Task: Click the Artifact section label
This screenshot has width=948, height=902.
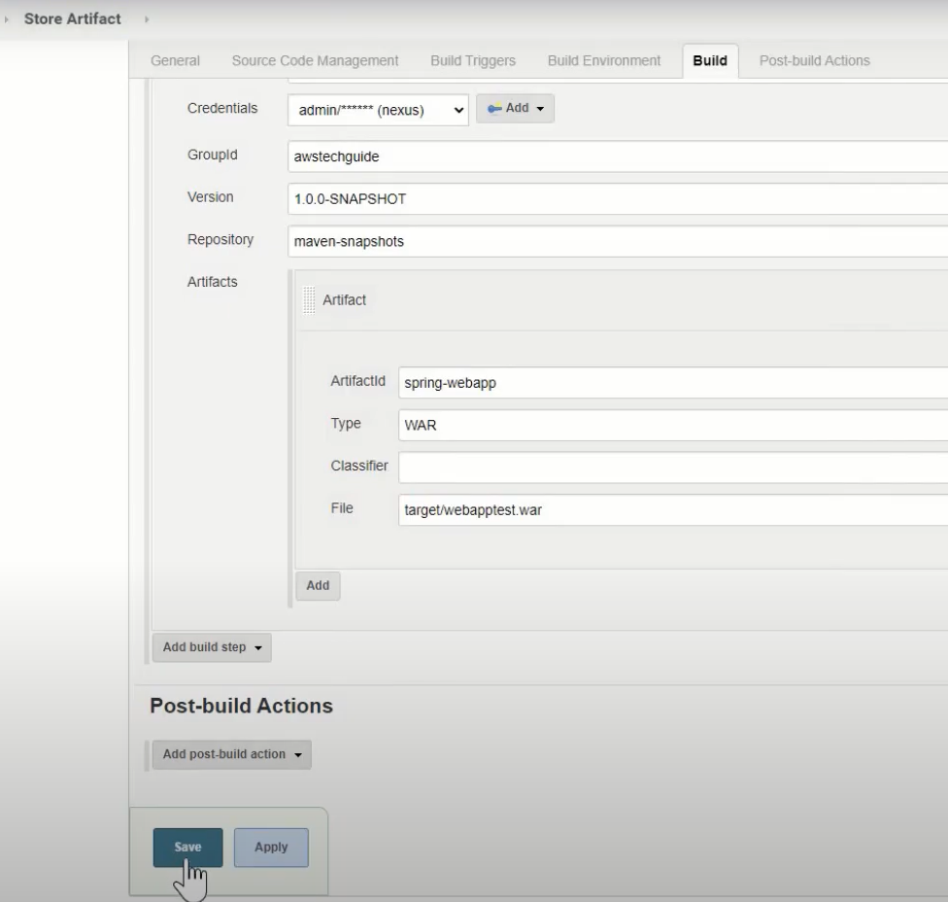Action: tap(344, 300)
